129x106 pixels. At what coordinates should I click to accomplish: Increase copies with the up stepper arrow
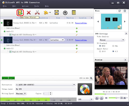[51, 93]
